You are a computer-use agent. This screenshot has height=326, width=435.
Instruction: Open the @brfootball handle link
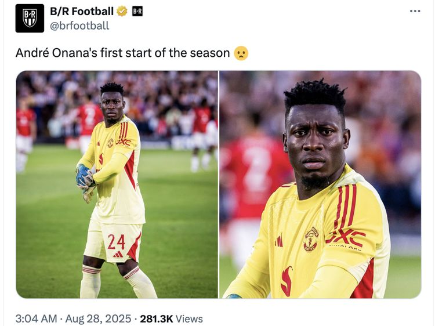pyautogui.click(x=79, y=26)
